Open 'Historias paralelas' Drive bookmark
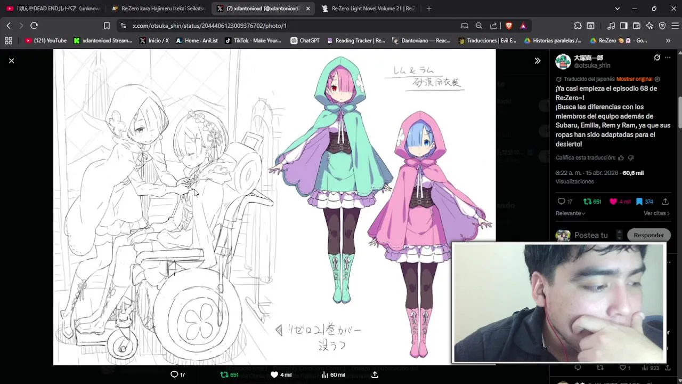 point(553,41)
